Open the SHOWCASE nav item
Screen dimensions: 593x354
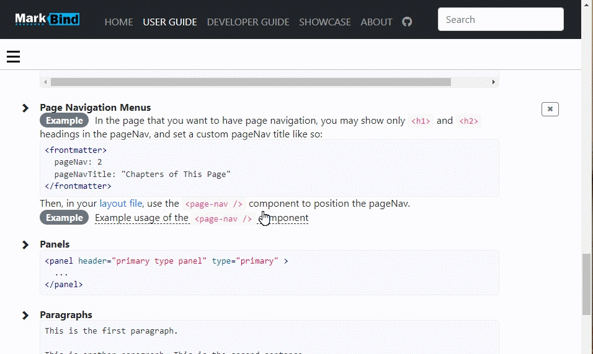[x=325, y=22]
